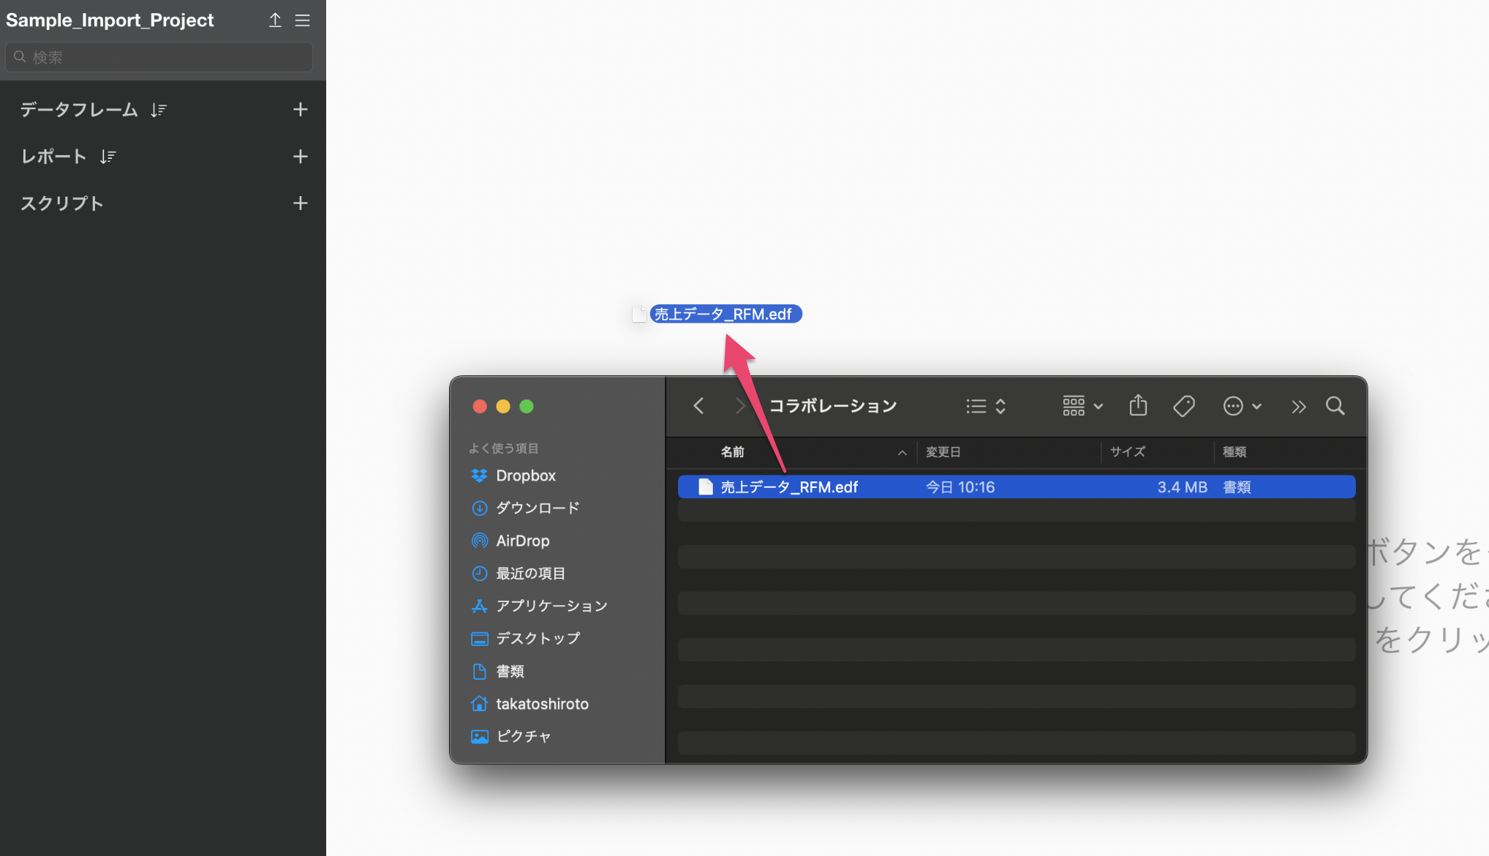1489x856 pixels.
Task: Show more toolbar items chevron
Action: 1299,406
